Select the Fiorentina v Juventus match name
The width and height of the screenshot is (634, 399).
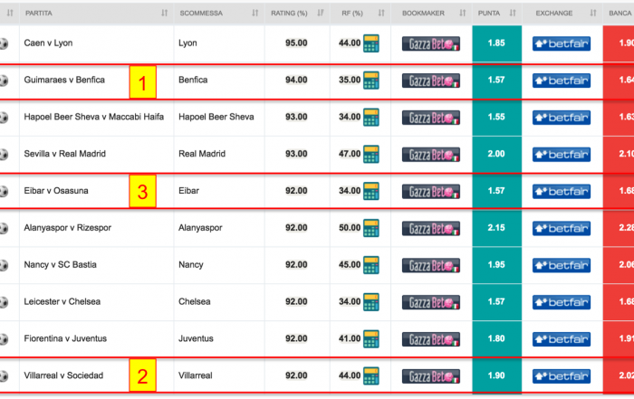click(65, 338)
